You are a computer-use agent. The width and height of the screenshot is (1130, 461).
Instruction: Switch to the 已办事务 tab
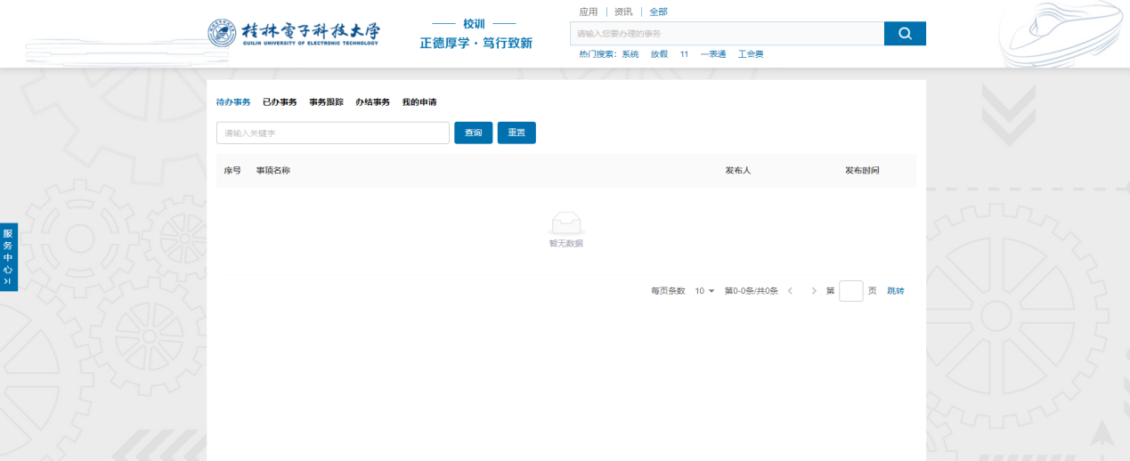pos(280,102)
